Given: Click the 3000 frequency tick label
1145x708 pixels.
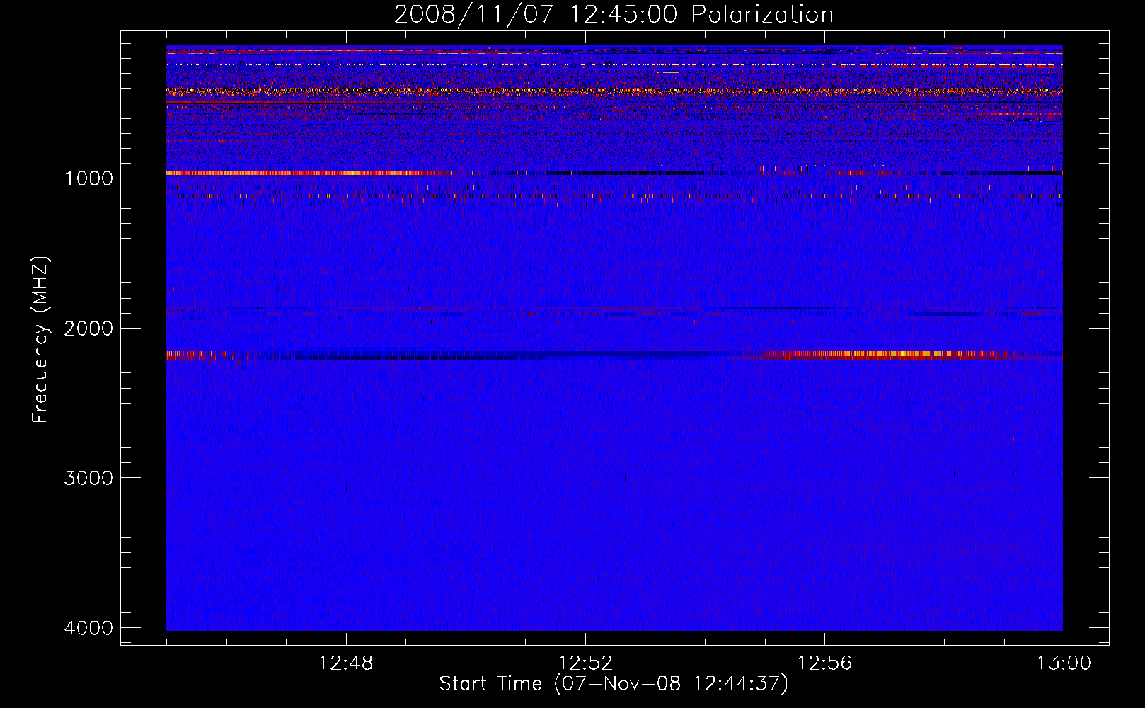Looking at the screenshot, I should [88, 478].
